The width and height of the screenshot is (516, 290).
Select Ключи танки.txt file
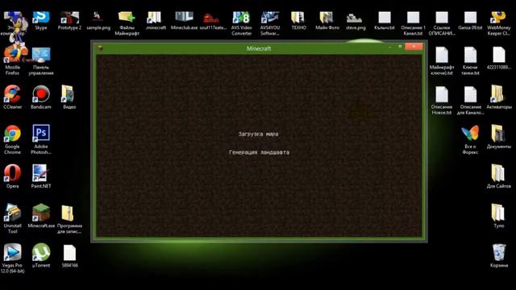tap(470, 61)
